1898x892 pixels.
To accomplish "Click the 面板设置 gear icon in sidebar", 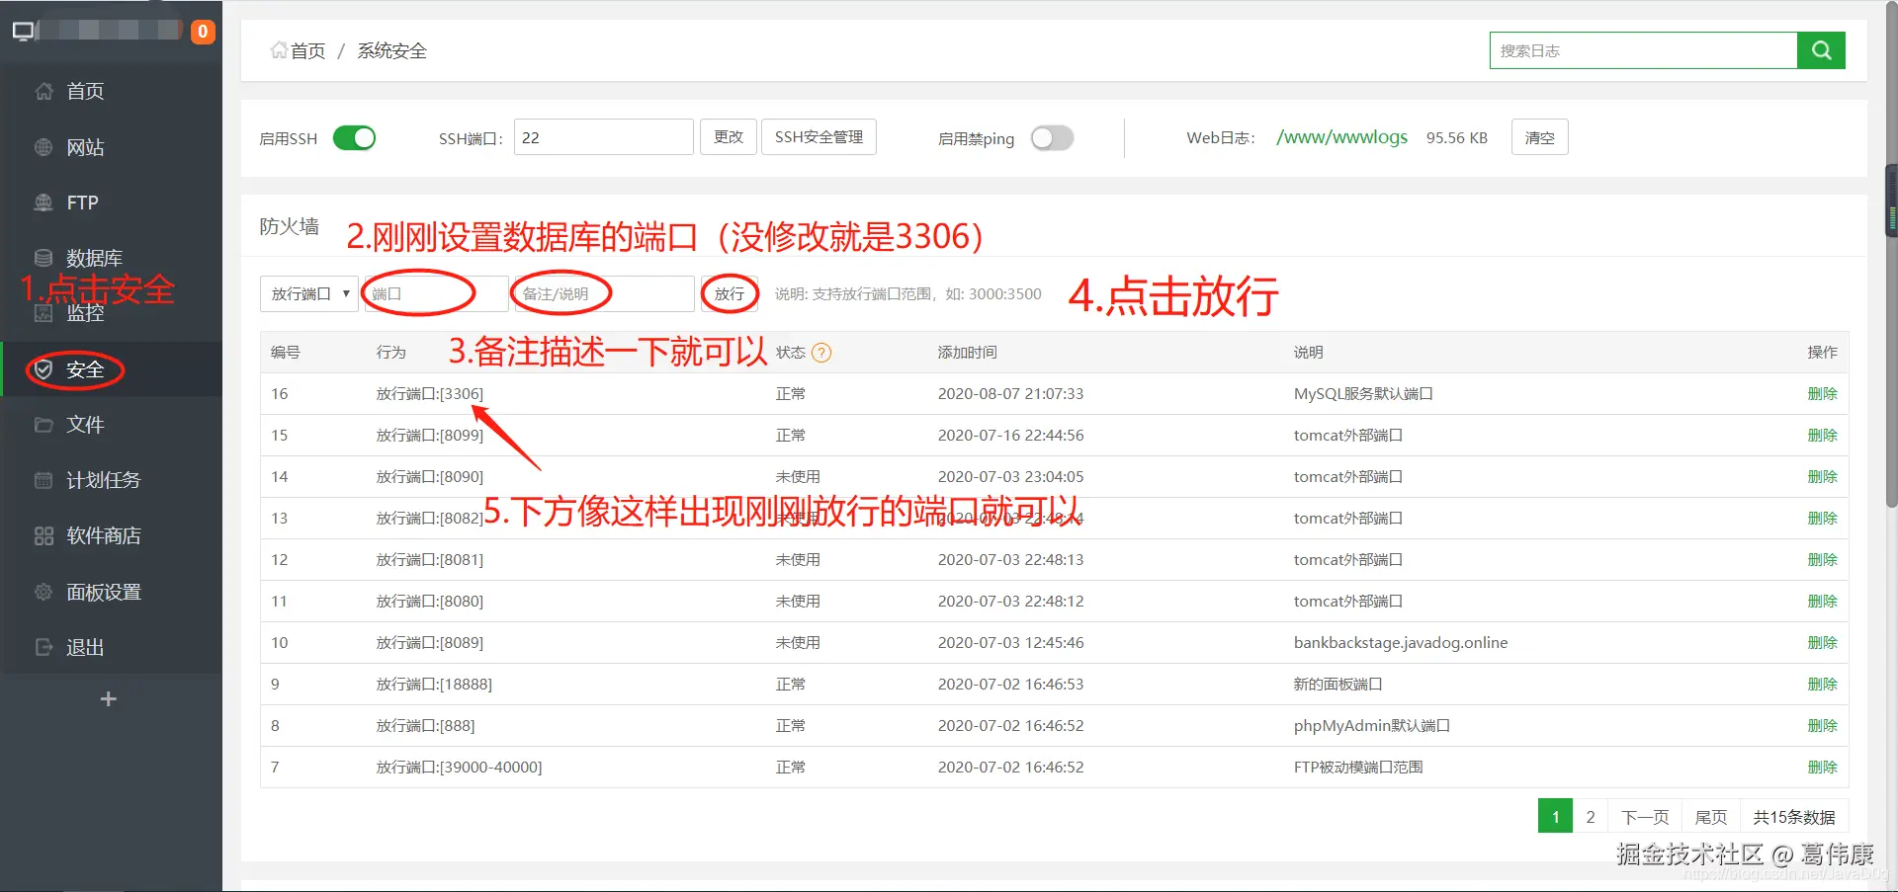I will click(x=43, y=592).
